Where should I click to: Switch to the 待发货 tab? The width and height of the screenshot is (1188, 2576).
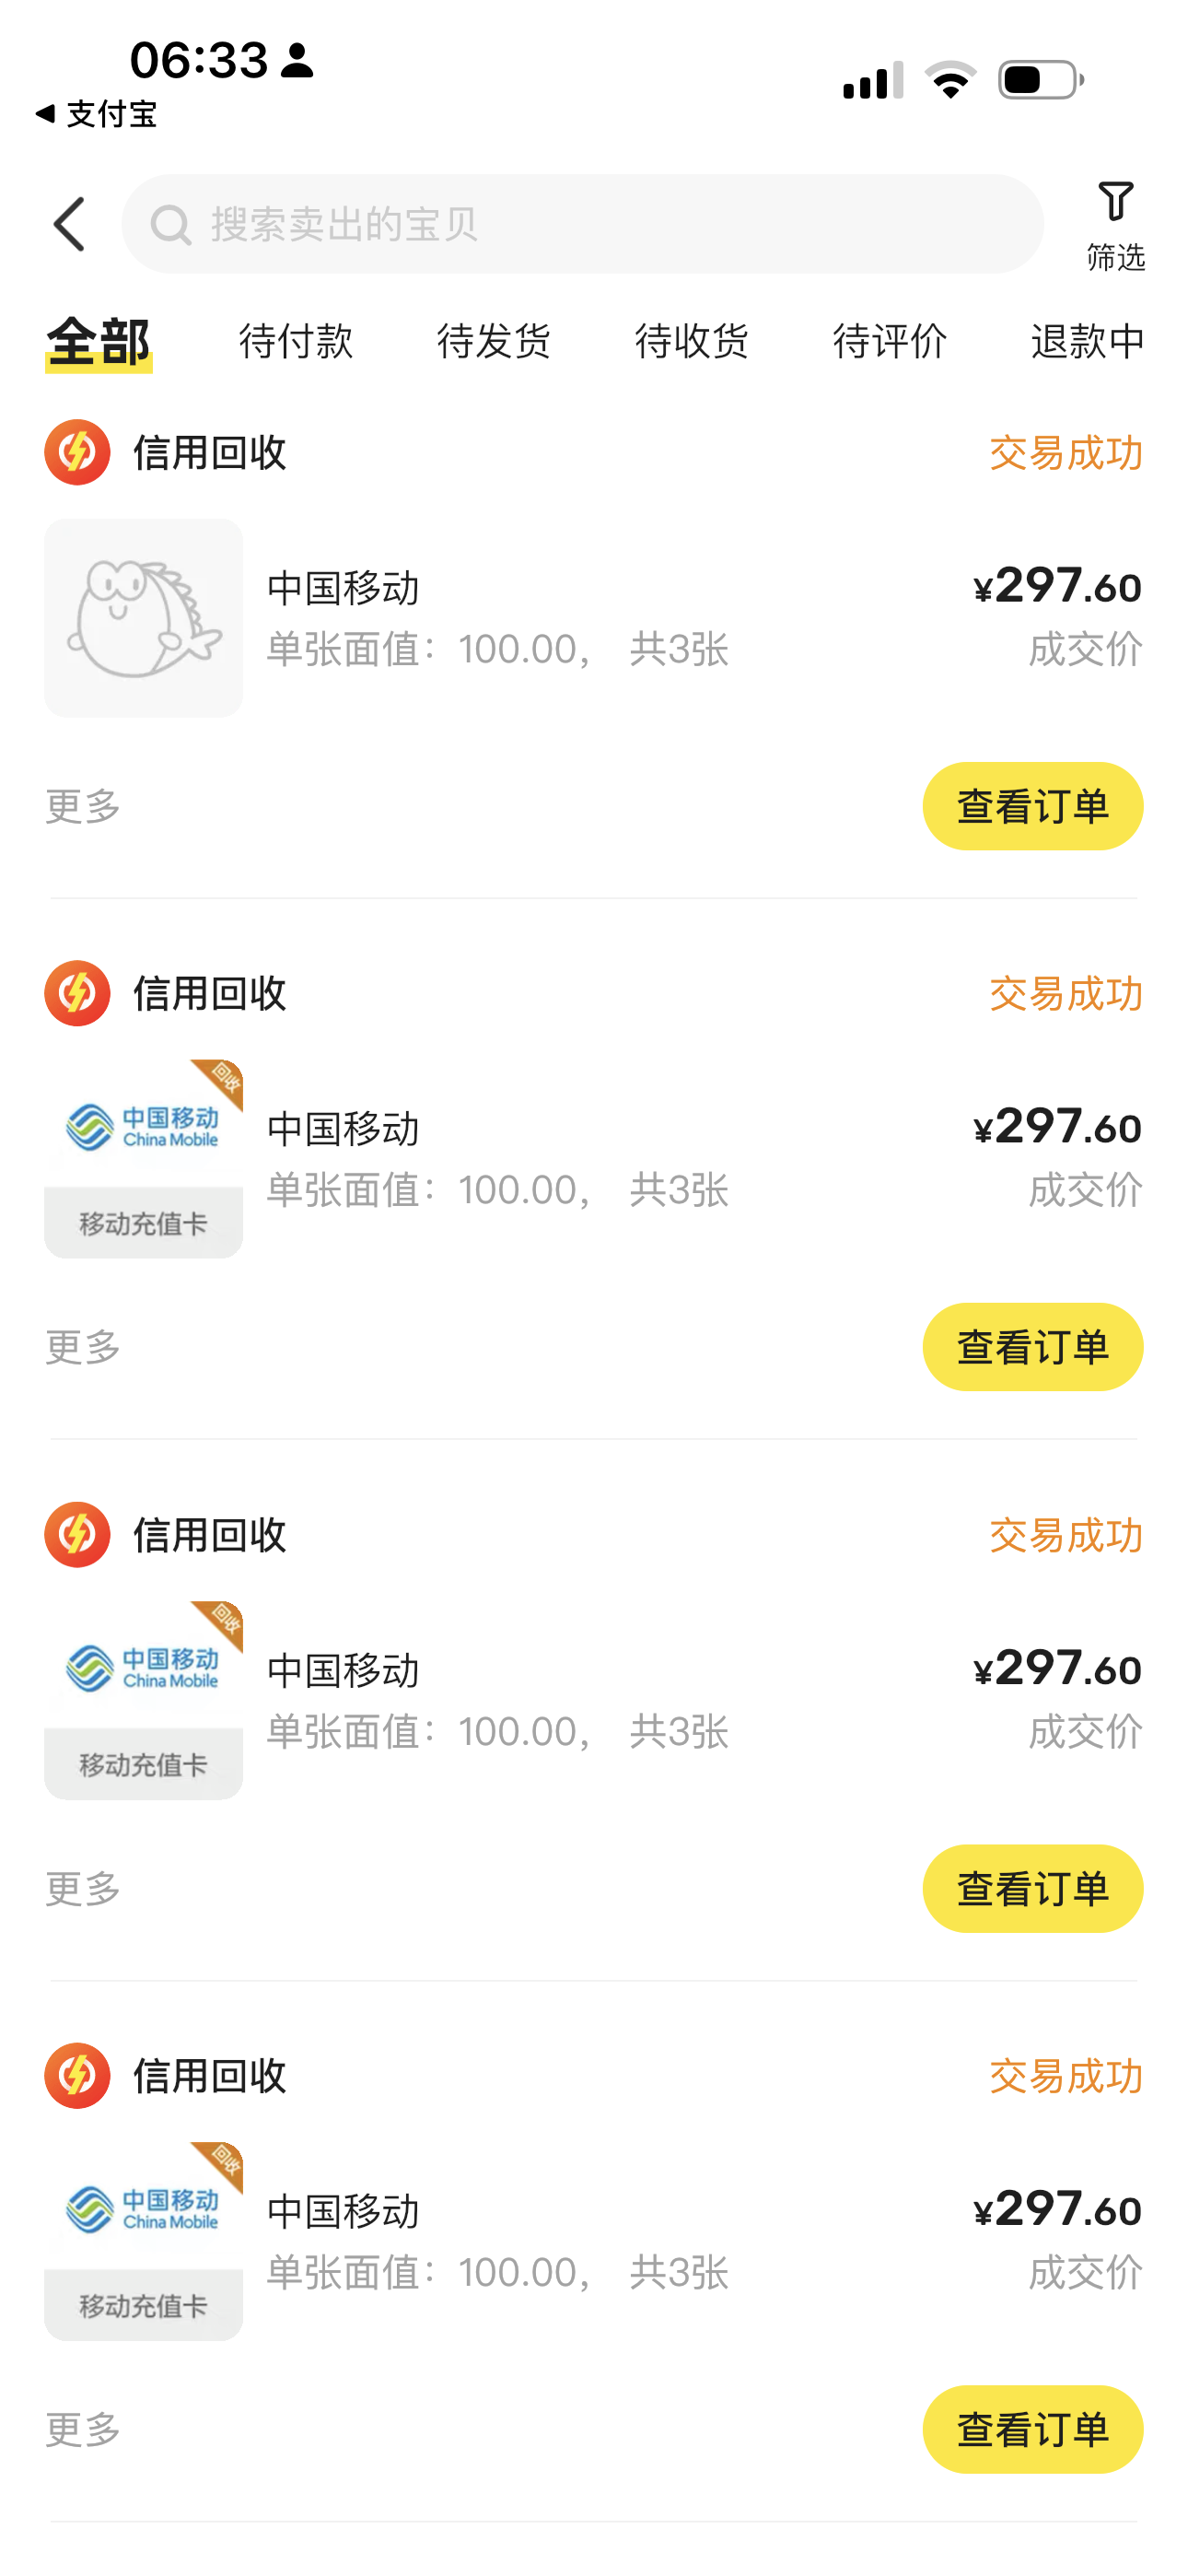[x=494, y=341]
